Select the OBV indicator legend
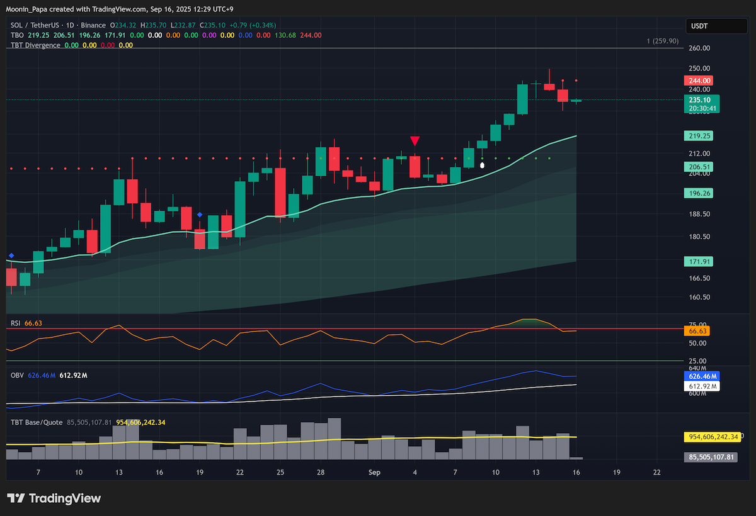The height and width of the screenshot is (516, 756). 17,376
